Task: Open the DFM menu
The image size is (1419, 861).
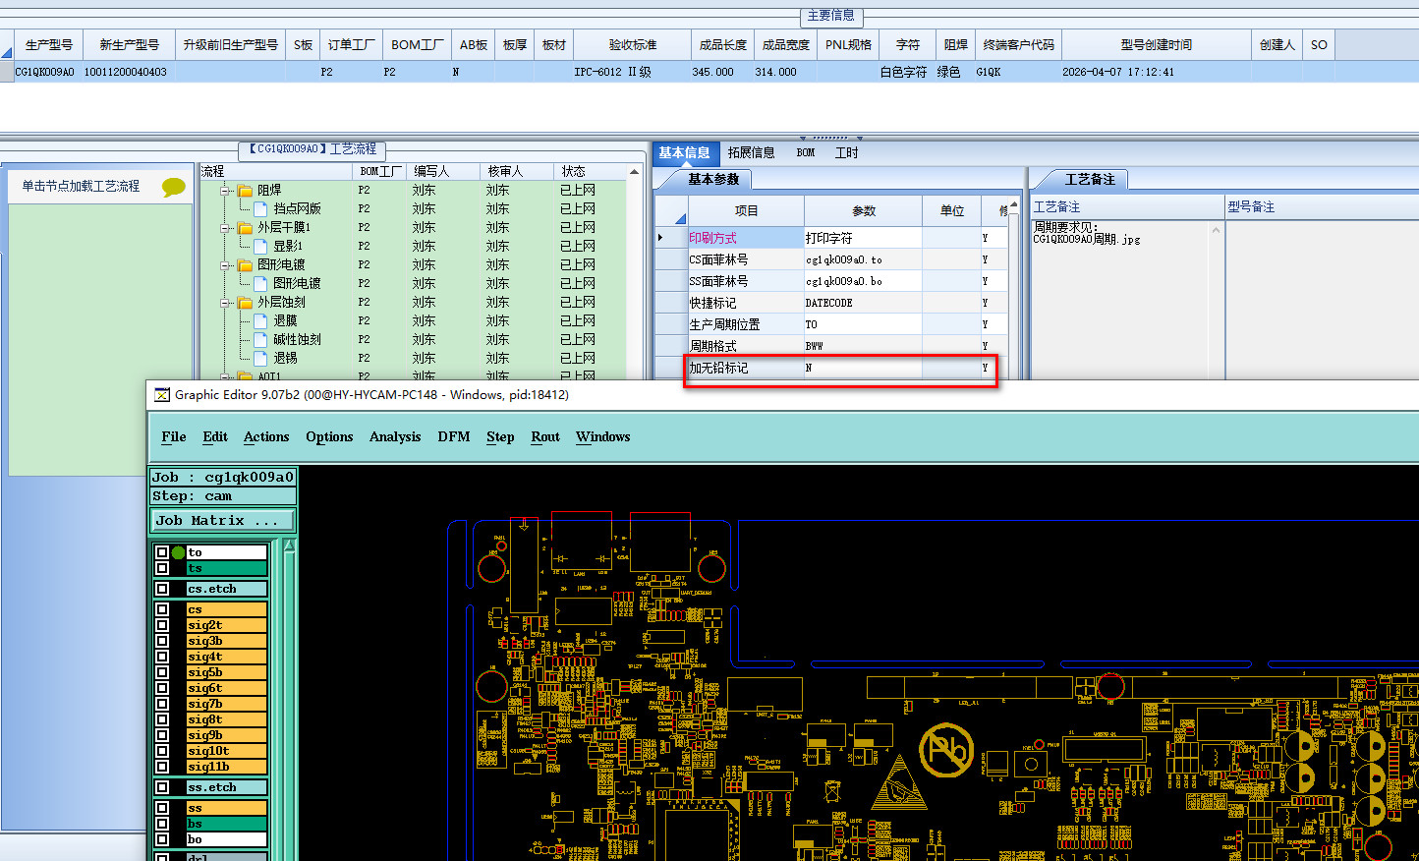Action: click(x=453, y=437)
